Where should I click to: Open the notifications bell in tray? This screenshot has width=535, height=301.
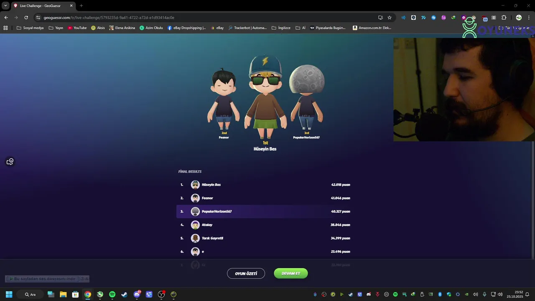click(527, 294)
